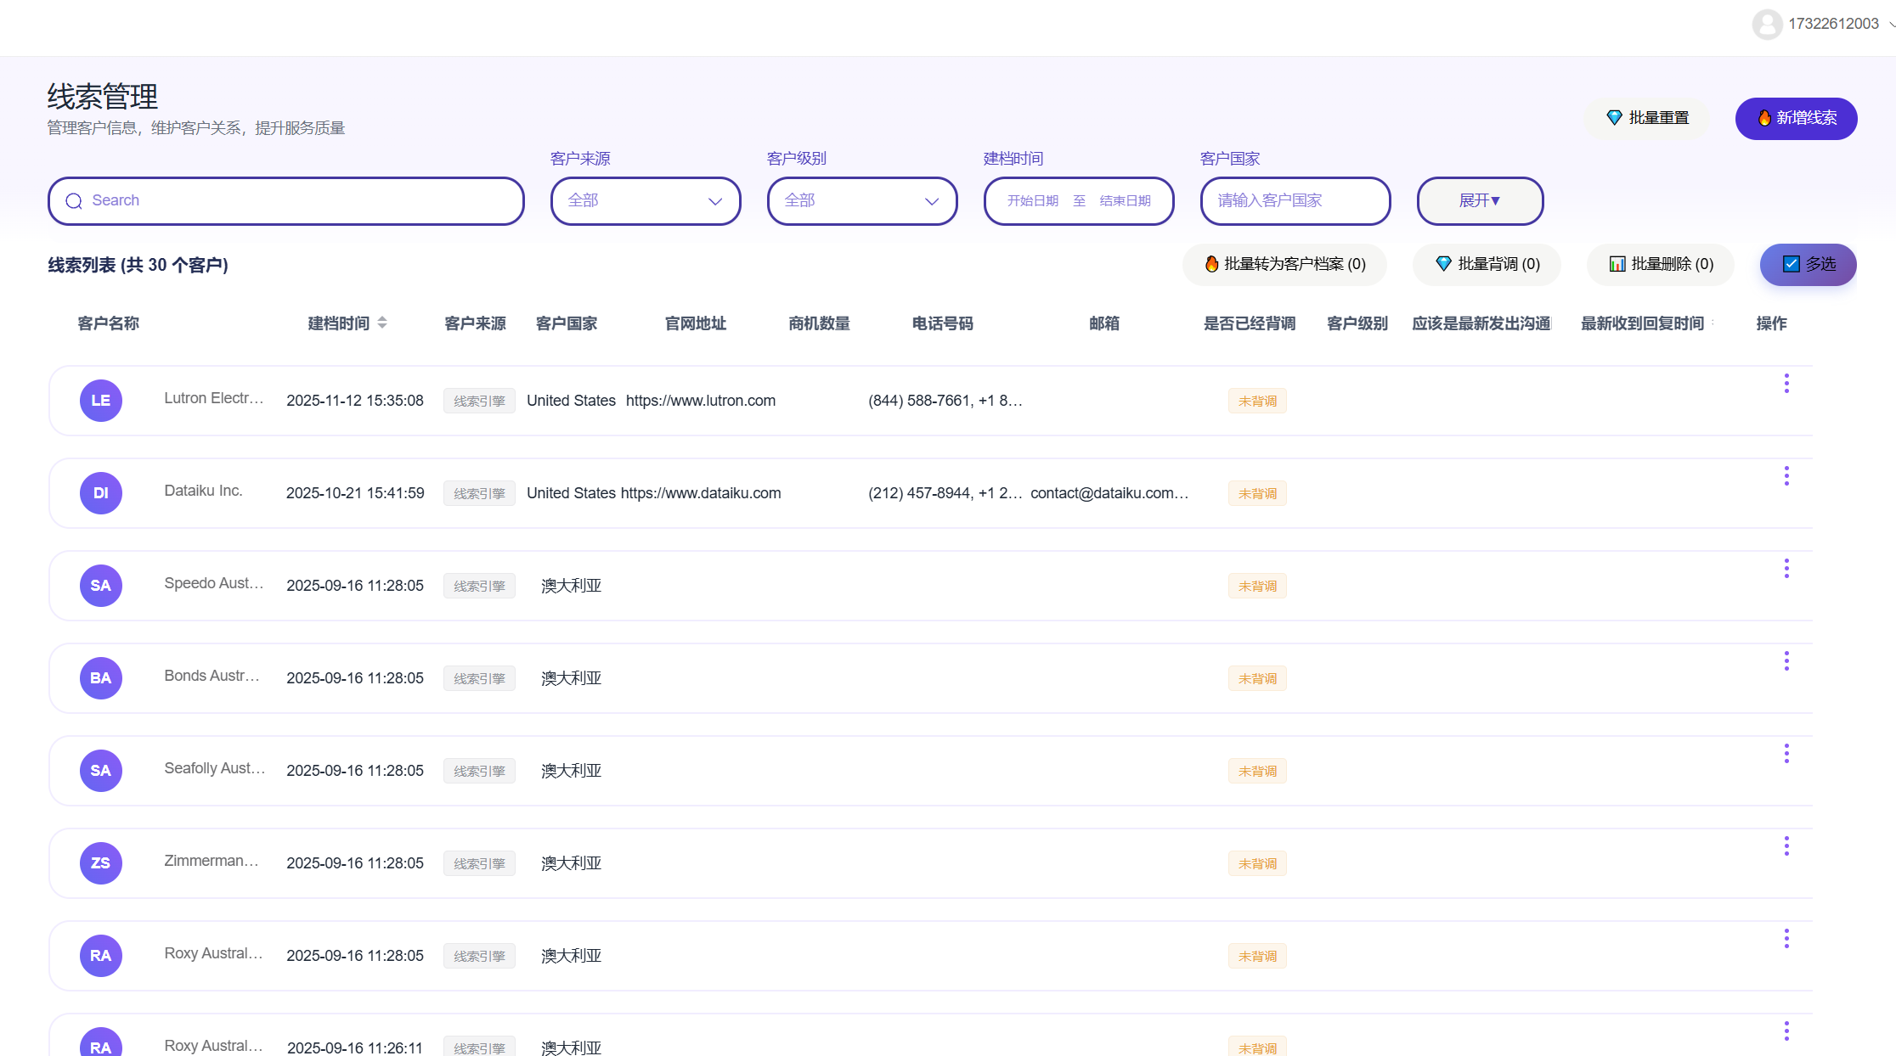1896x1056 pixels.
Task: Open the 客户来源 dropdown
Action: (646, 201)
